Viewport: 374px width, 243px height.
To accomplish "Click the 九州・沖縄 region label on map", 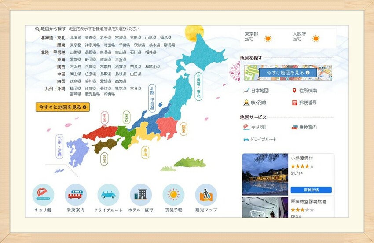I will tap(59, 147).
